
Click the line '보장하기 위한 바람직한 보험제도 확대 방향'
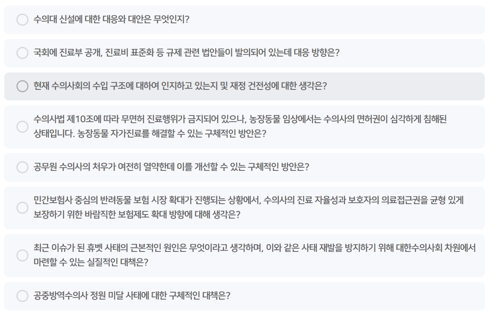coord(137,215)
